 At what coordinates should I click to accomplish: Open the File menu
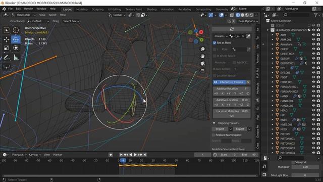pos(10,9)
